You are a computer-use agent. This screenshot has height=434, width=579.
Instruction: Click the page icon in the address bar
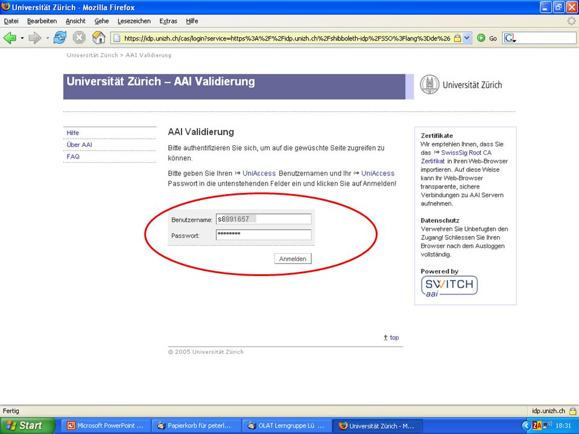coord(116,38)
